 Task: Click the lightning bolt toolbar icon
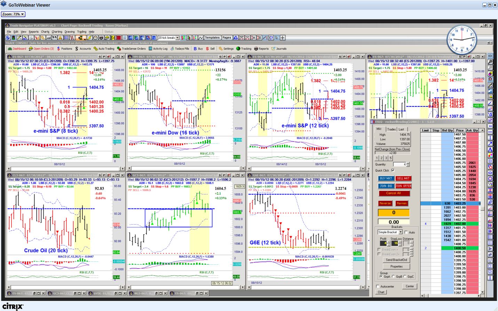89,38
